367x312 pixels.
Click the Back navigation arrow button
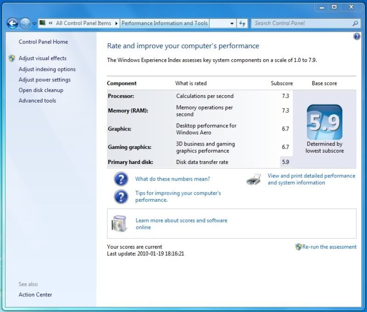12,23
